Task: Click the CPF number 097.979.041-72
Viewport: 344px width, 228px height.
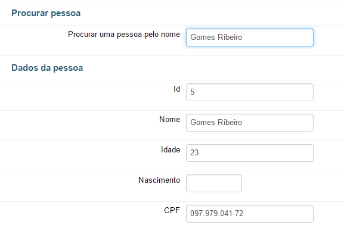Action: [217, 213]
